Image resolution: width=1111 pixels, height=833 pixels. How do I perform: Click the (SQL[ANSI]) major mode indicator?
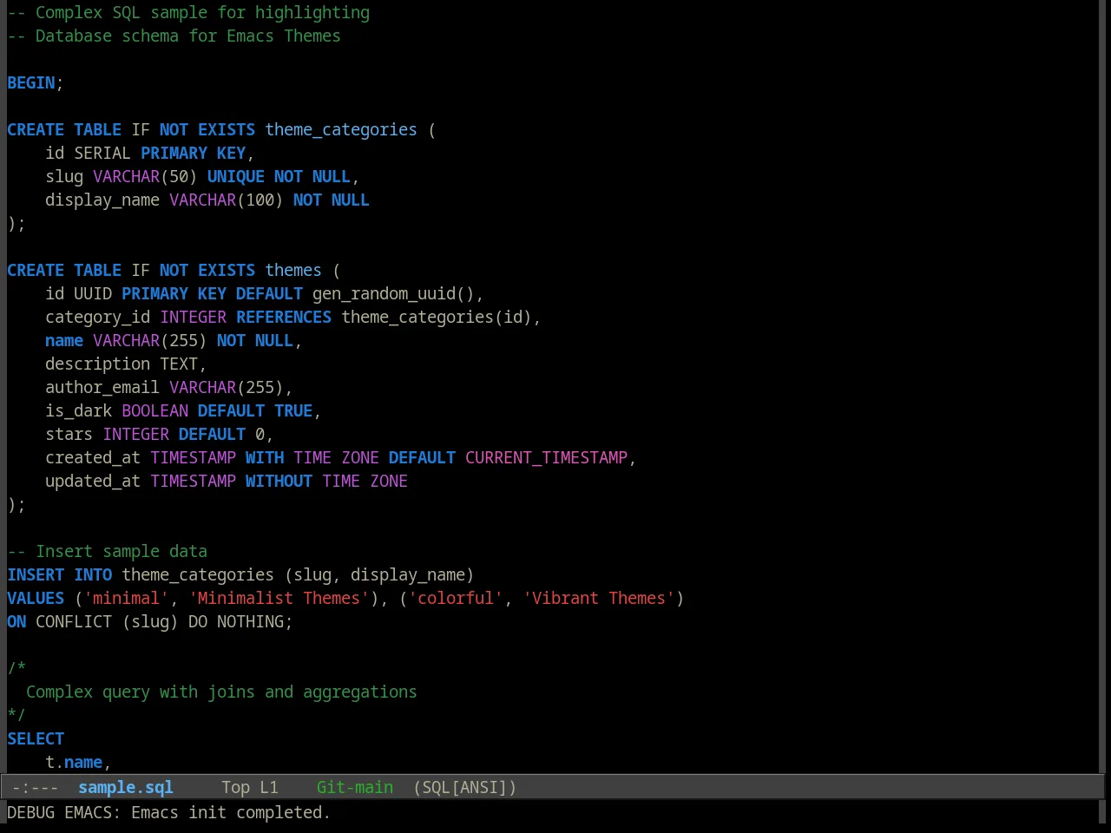pyautogui.click(x=465, y=787)
